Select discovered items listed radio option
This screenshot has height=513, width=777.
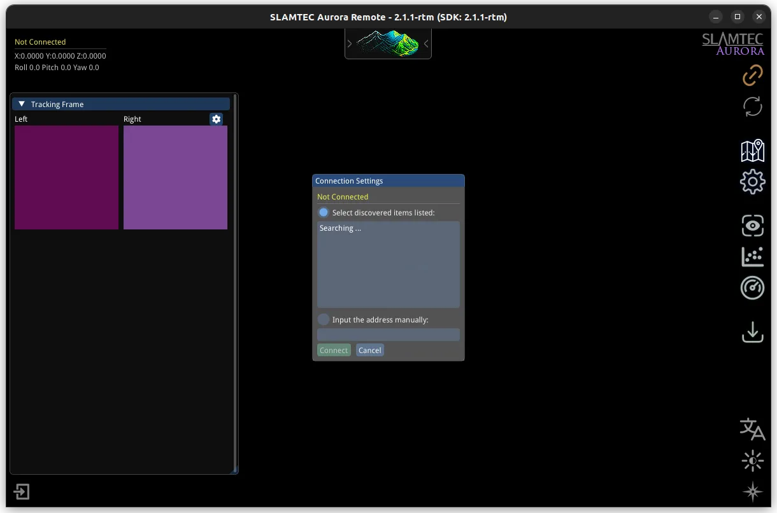(x=324, y=212)
